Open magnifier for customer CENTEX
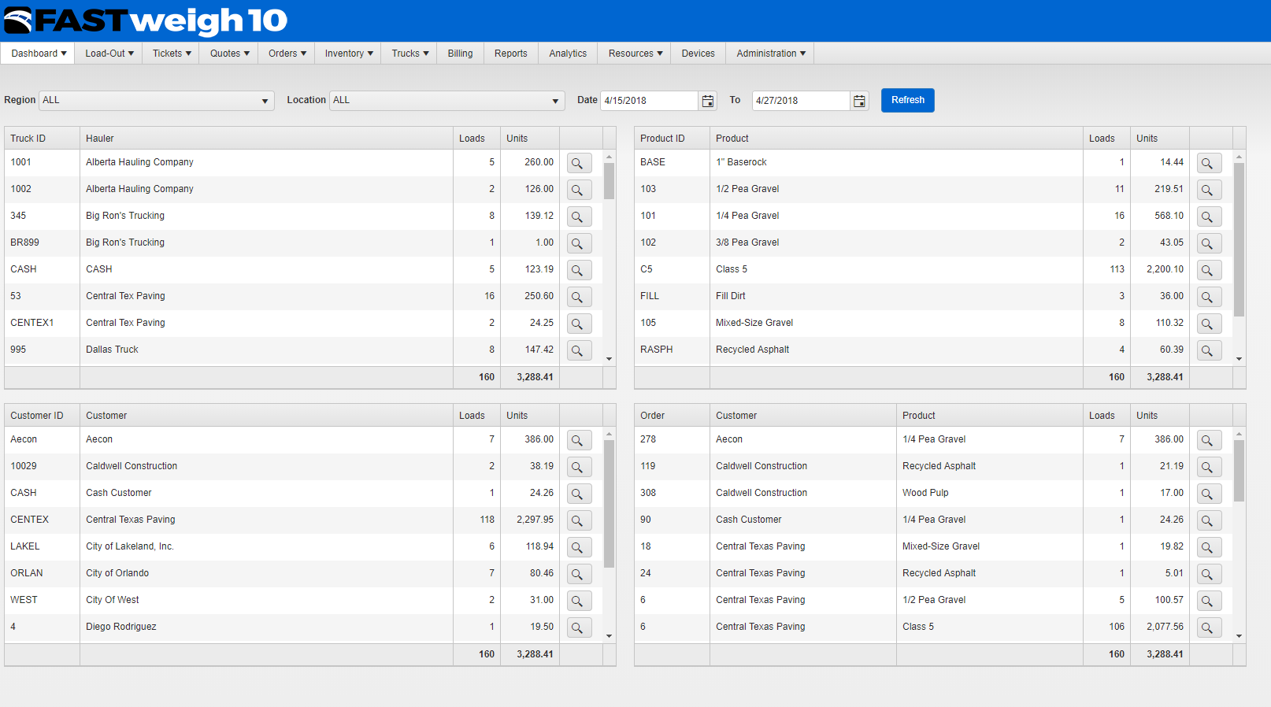Screen dimensions: 1271x707 click(x=579, y=520)
